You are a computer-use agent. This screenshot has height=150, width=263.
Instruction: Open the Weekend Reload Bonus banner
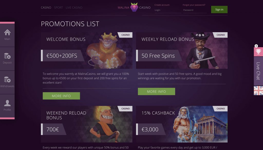point(87,124)
